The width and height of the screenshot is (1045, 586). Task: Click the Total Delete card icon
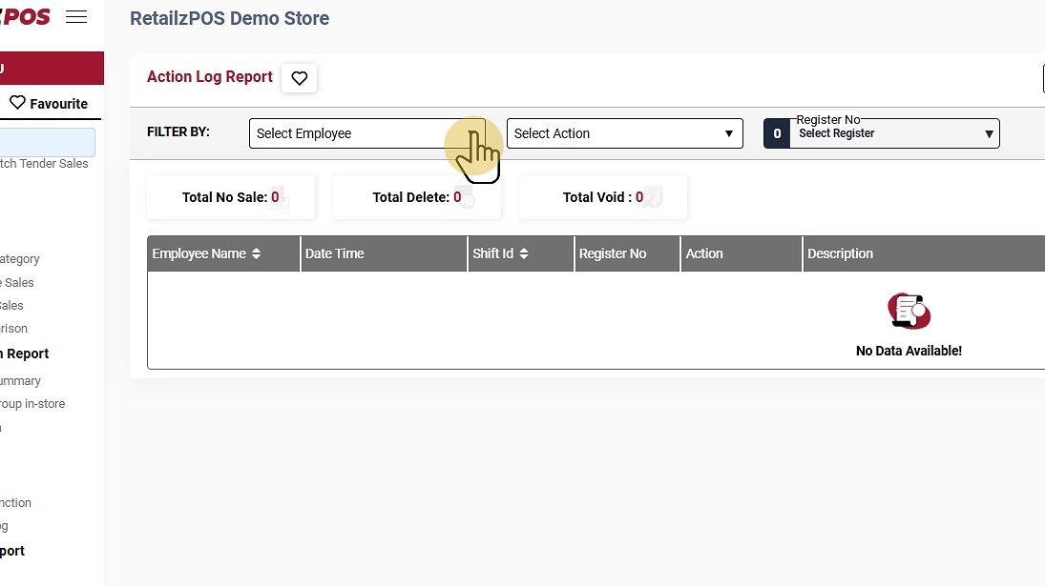466,198
